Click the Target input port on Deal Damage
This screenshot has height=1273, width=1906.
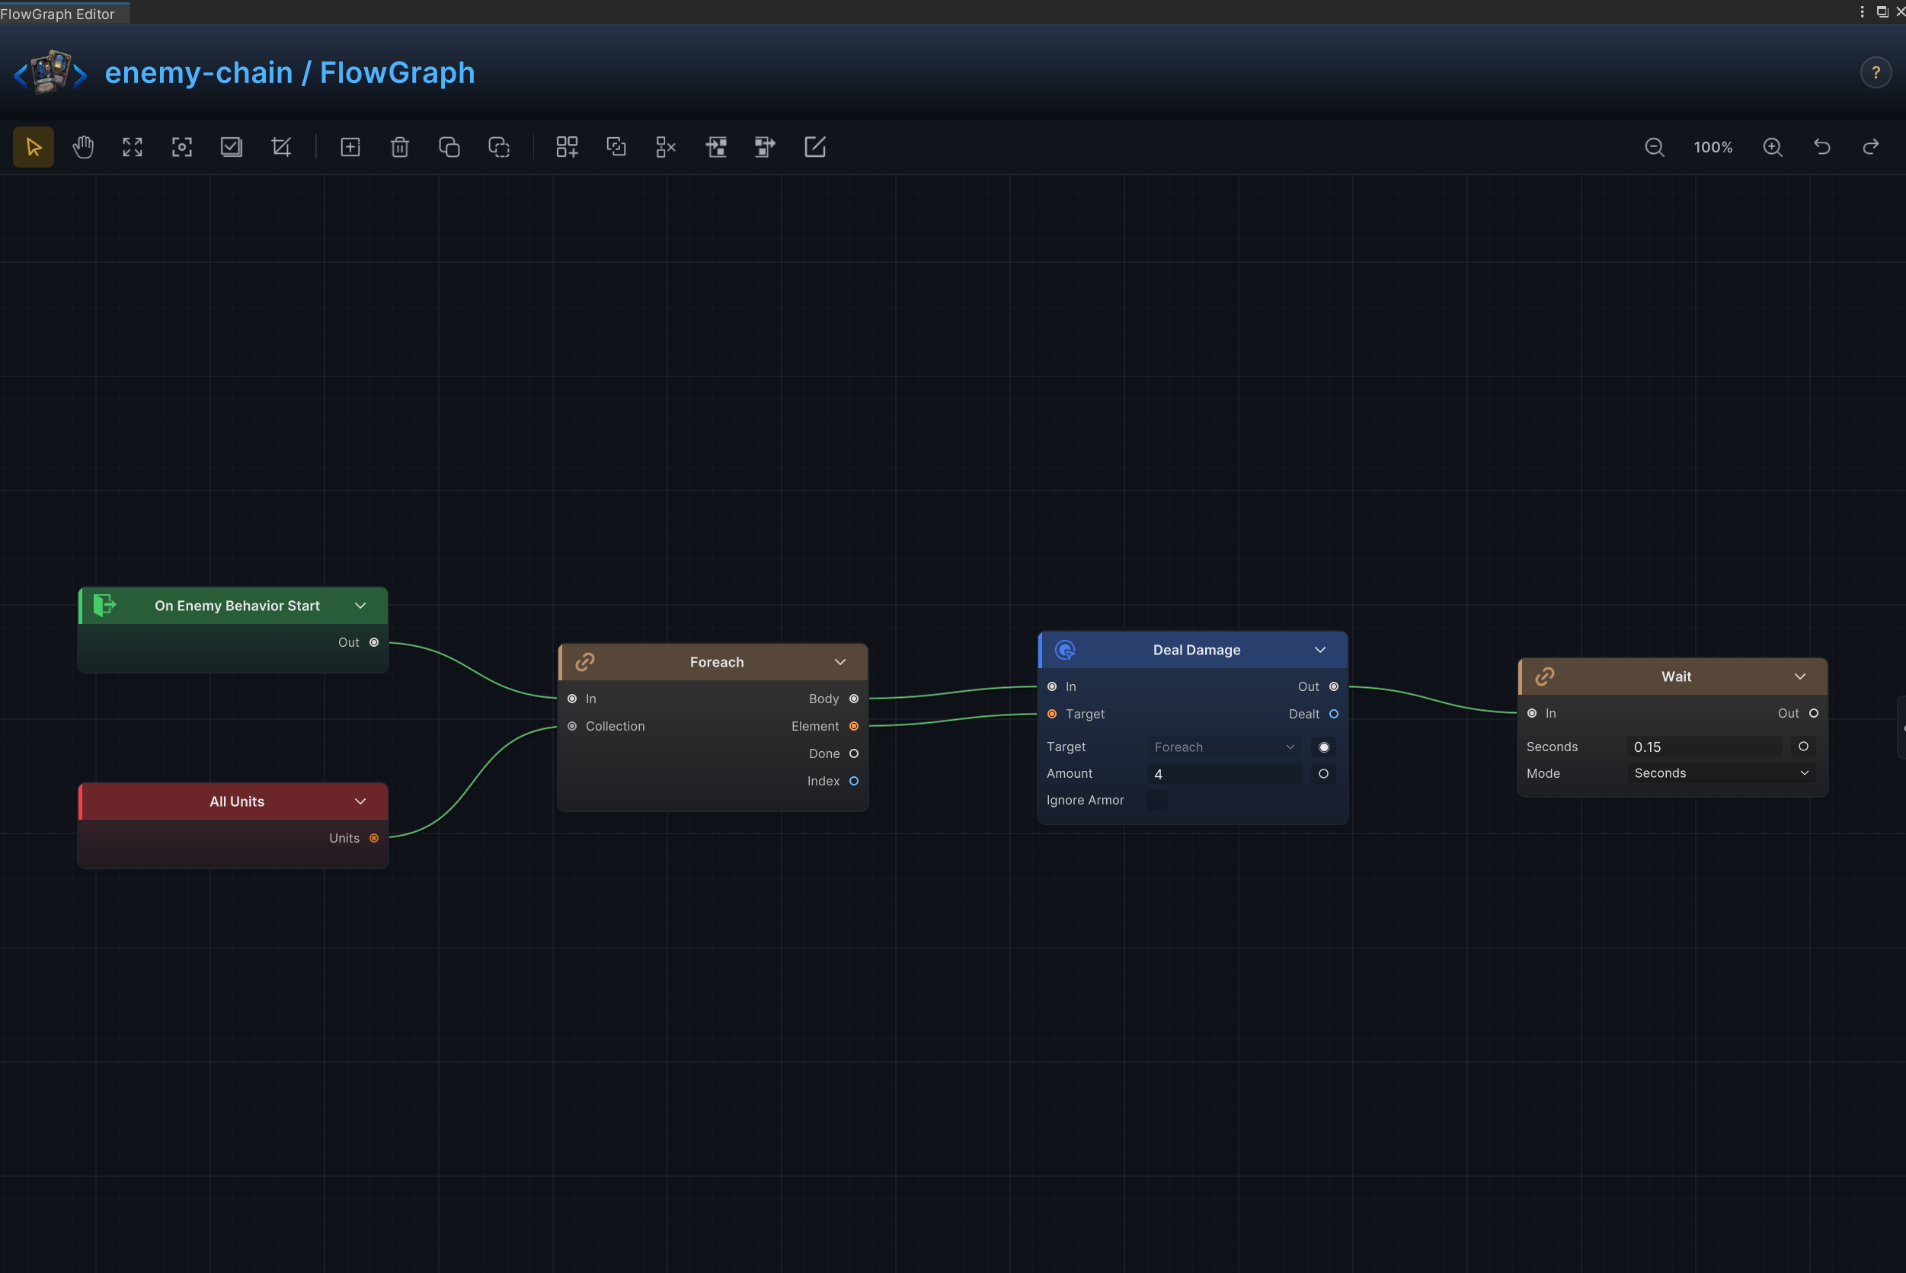tap(1052, 714)
